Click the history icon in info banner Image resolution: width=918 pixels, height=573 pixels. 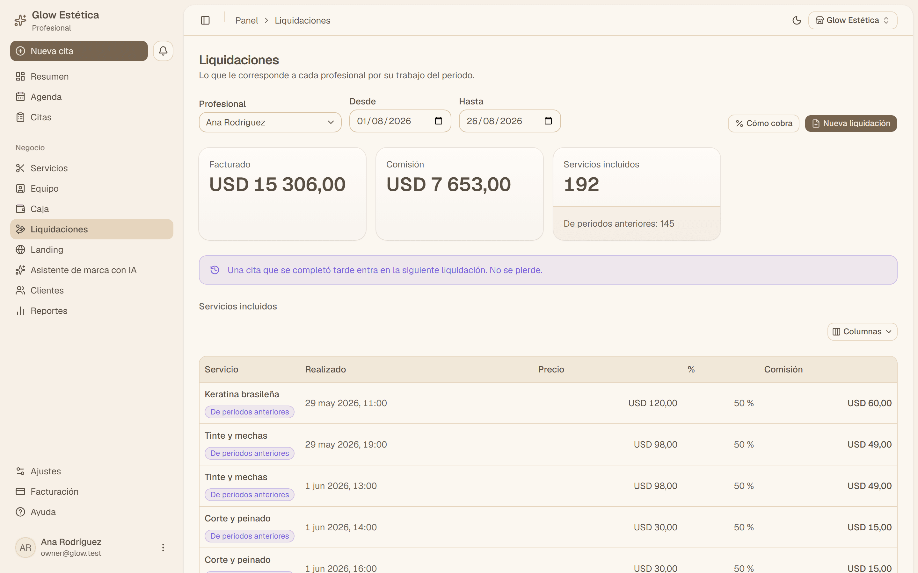pos(215,270)
